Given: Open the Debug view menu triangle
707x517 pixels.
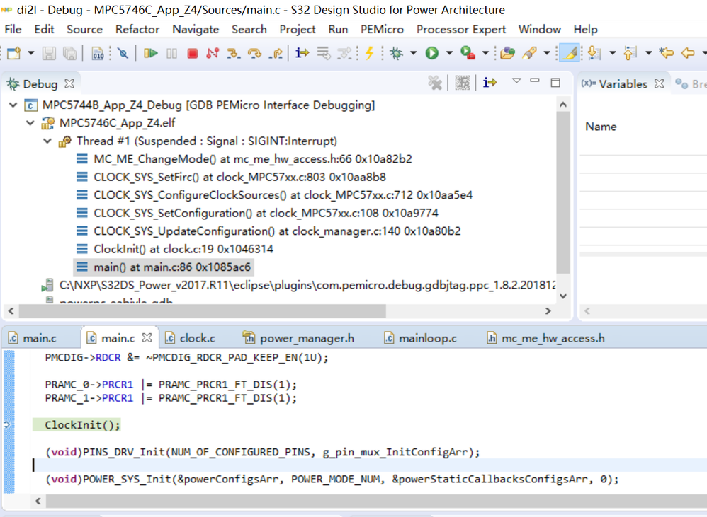Looking at the screenshot, I should pyautogui.click(x=516, y=81).
